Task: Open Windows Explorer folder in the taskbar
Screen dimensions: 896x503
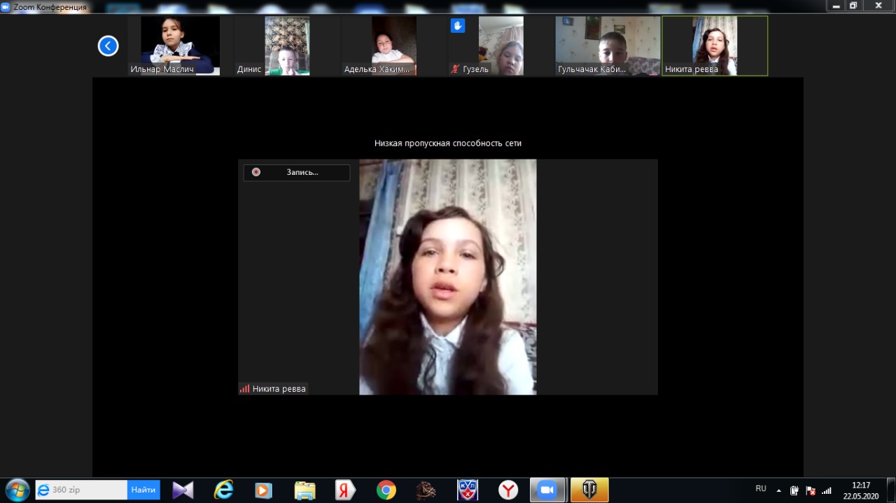Action: (304, 490)
